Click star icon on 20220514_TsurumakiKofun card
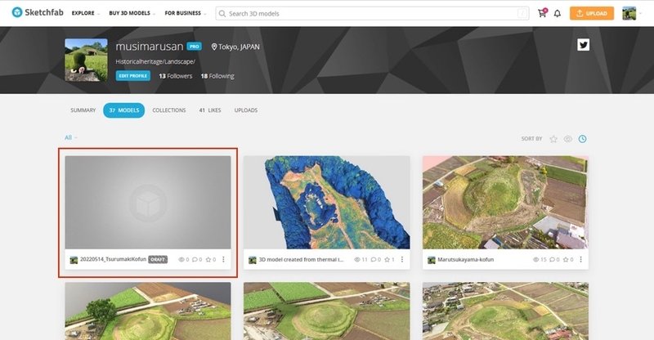Viewport: 654px width, 340px height. point(208,259)
